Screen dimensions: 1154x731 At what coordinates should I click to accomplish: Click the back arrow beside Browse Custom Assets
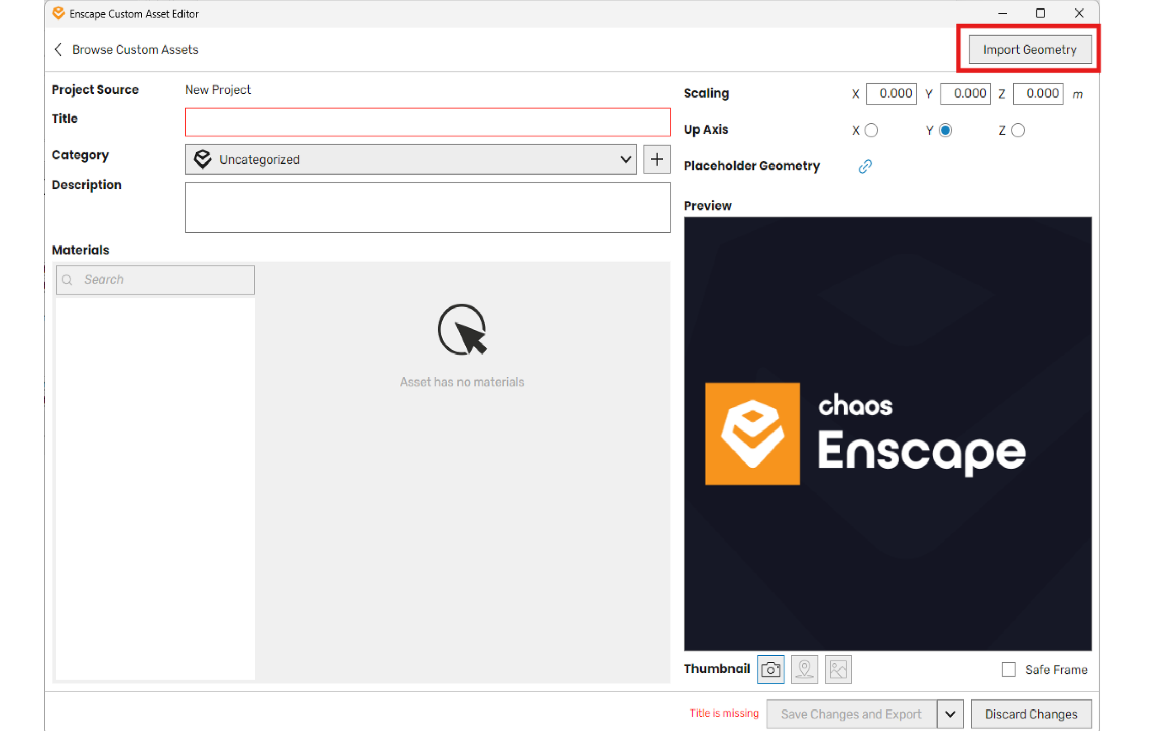[x=58, y=49]
